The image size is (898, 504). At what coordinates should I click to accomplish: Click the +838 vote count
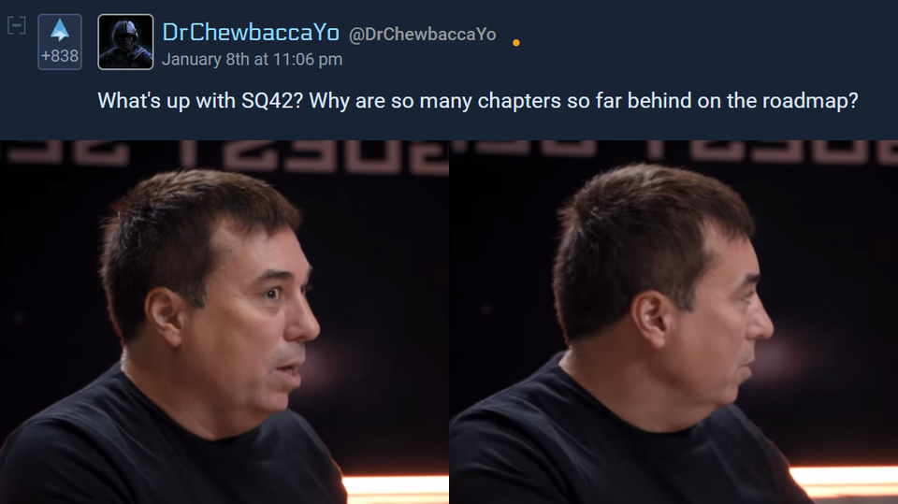(60, 56)
